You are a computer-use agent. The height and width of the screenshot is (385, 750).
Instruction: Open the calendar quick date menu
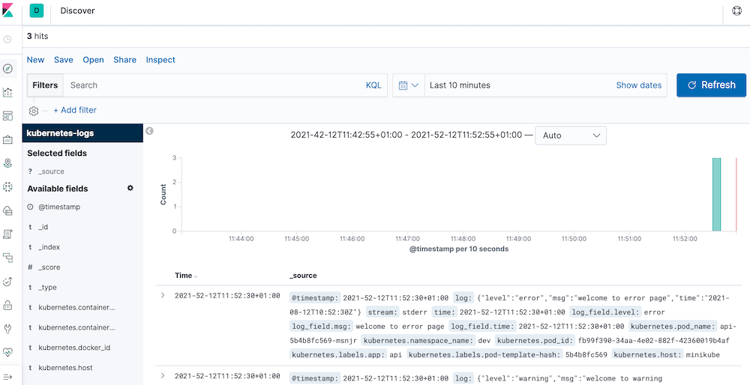(x=408, y=85)
